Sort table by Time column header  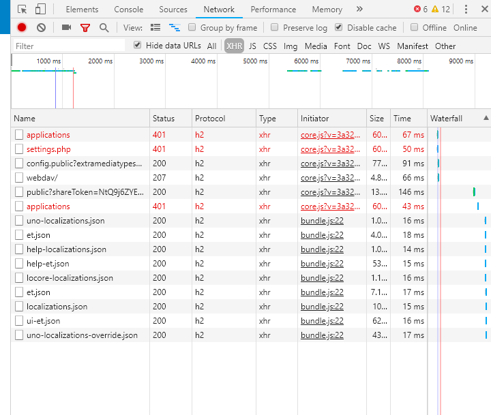[408, 119]
